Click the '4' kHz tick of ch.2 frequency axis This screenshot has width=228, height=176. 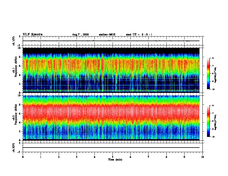20,123
